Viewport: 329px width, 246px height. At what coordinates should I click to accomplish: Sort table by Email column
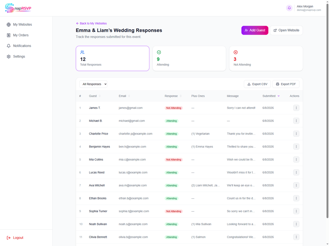tap(124, 96)
